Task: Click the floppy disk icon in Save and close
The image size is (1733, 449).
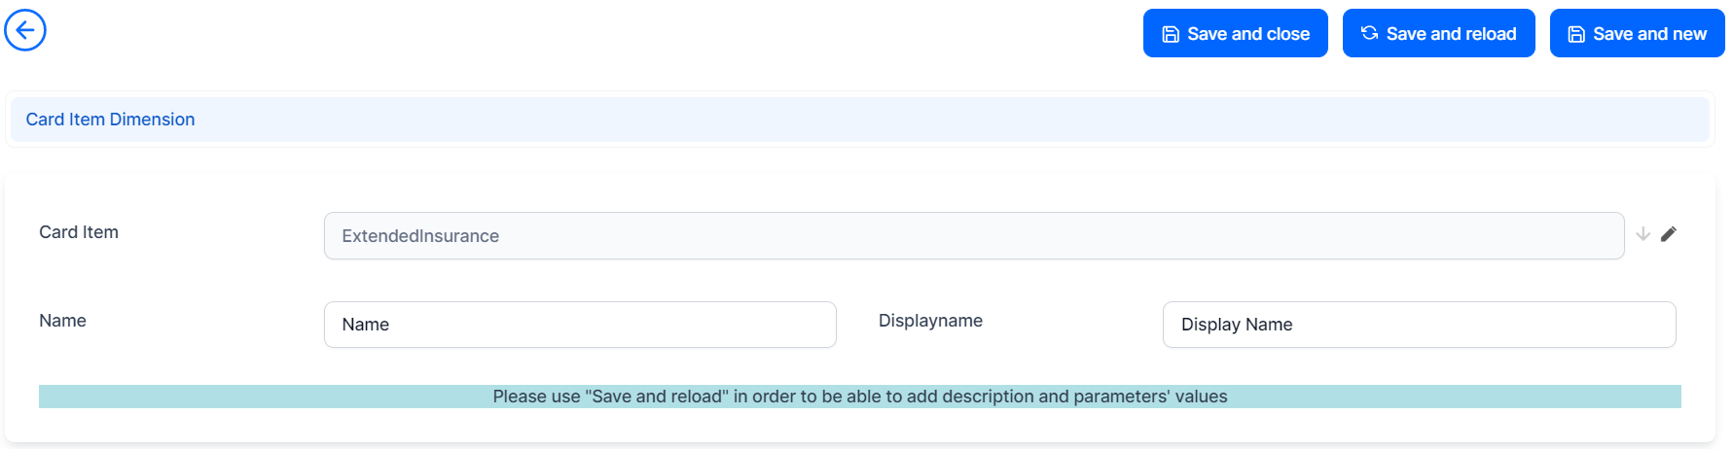Action: (1171, 34)
